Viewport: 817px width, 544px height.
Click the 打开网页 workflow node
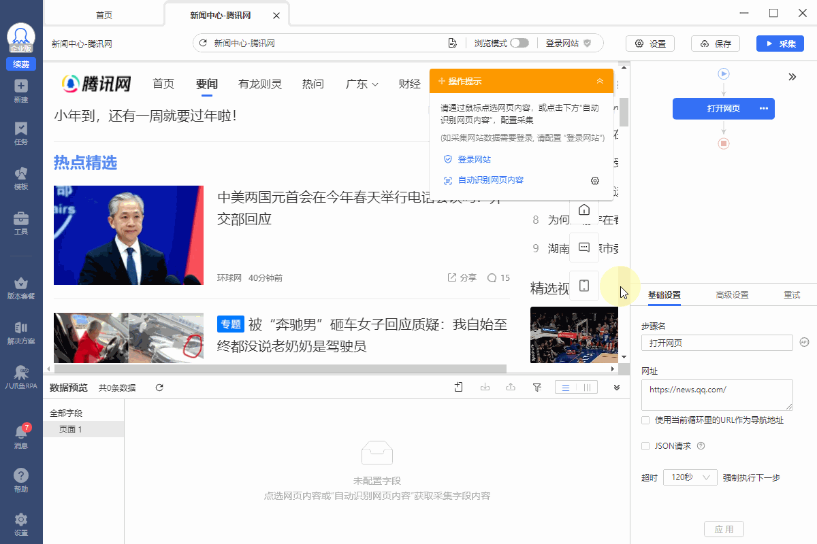click(724, 109)
